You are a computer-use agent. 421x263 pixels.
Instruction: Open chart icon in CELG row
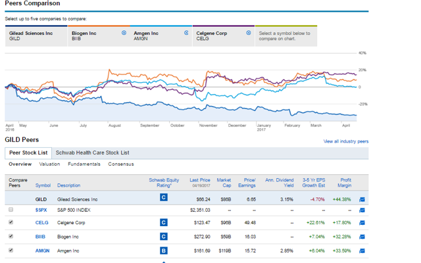pyautogui.click(x=362, y=222)
